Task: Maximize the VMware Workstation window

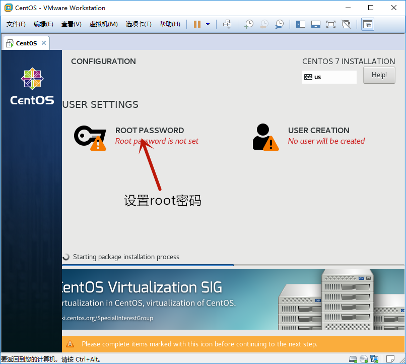Action: tap(371, 8)
